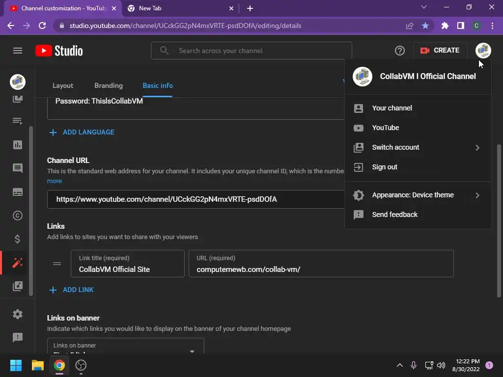Image resolution: width=503 pixels, height=377 pixels.
Task: Click the Channel URL text box
Action: [x=196, y=199]
